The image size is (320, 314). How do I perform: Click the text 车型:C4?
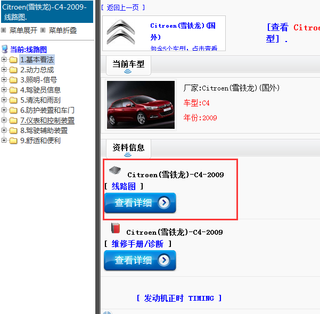tap(196, 103)
